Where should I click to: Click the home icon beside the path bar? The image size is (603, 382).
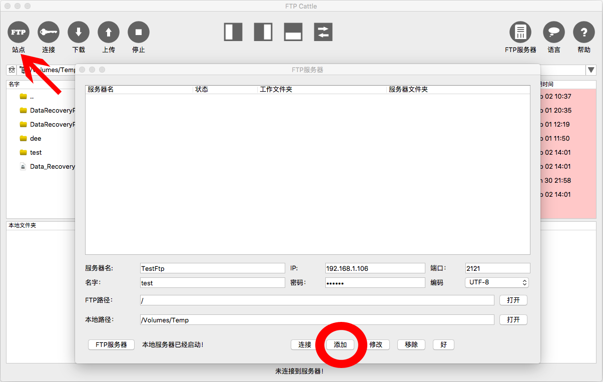tap(12, 70)
